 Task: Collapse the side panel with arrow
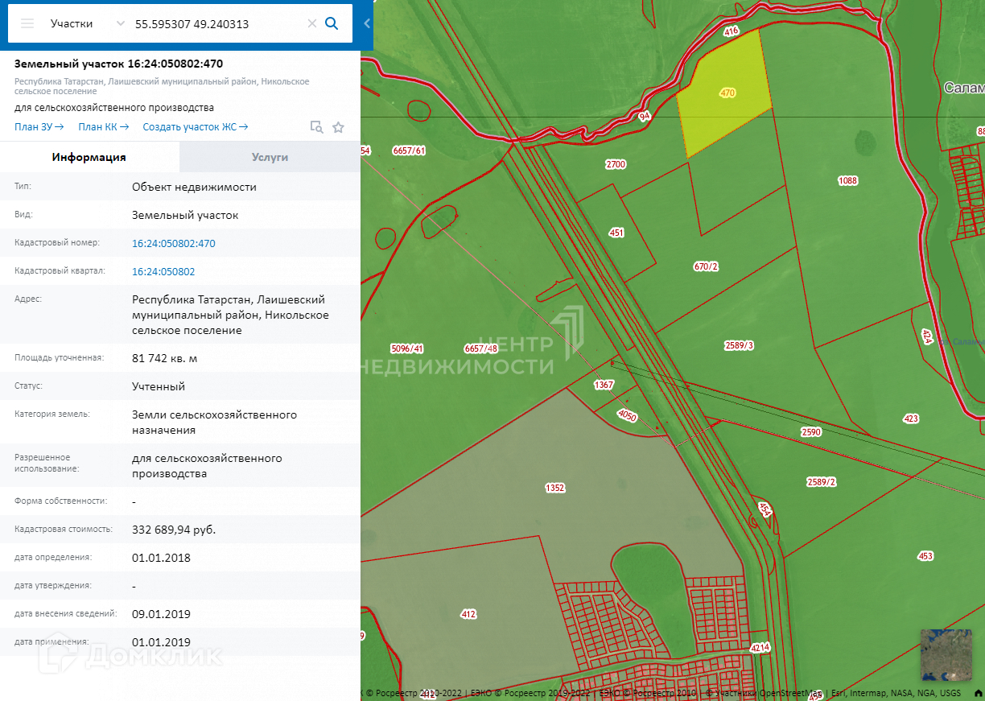pyautogui.click(x=367, y=23)
